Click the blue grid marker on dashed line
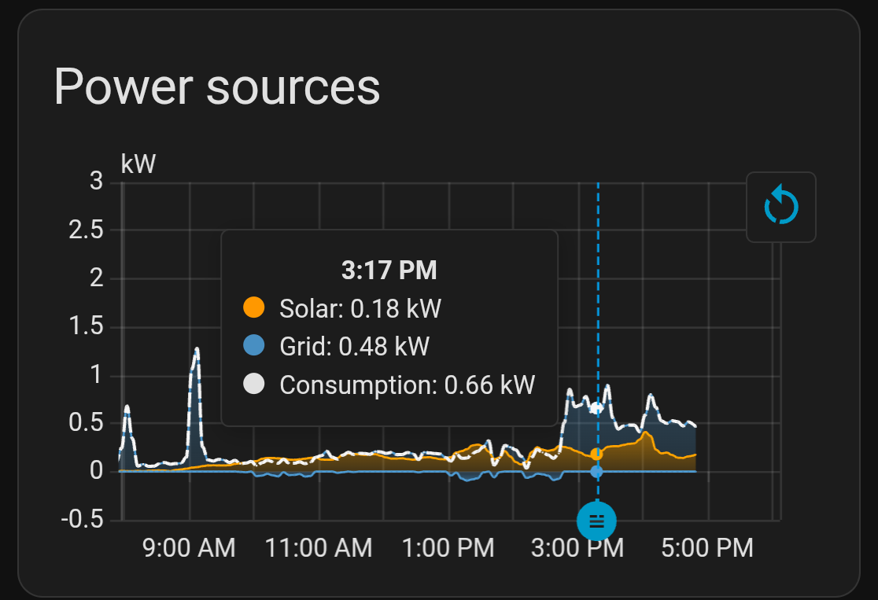Viewport: 878px width, 600px height. [596, 471]
